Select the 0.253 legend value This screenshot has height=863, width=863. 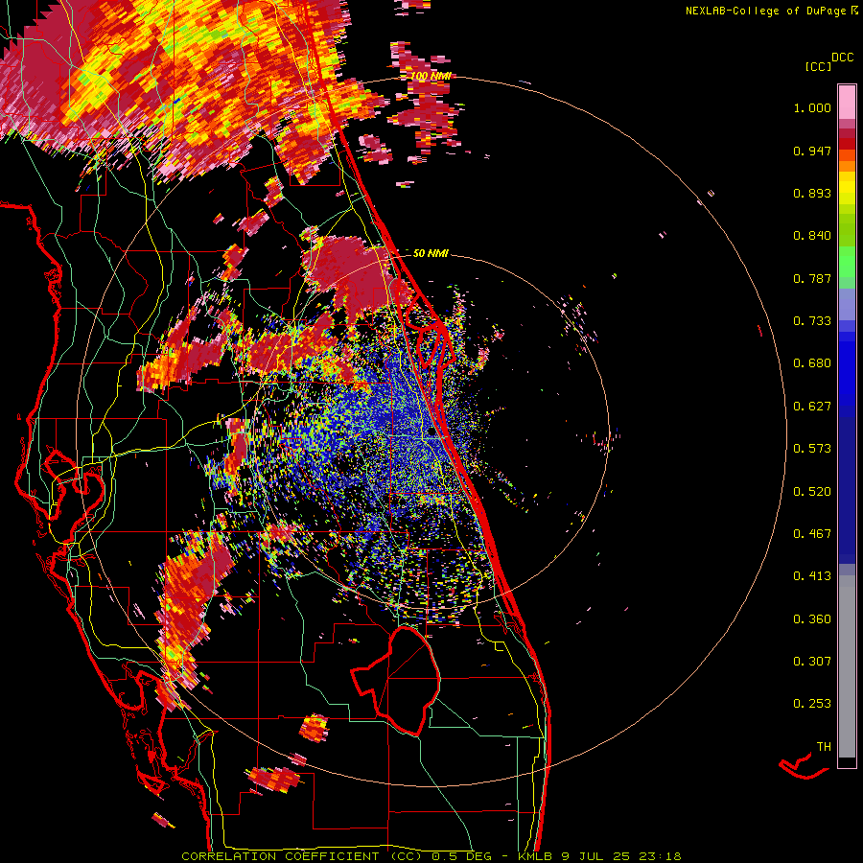click(x=812, y=704)
